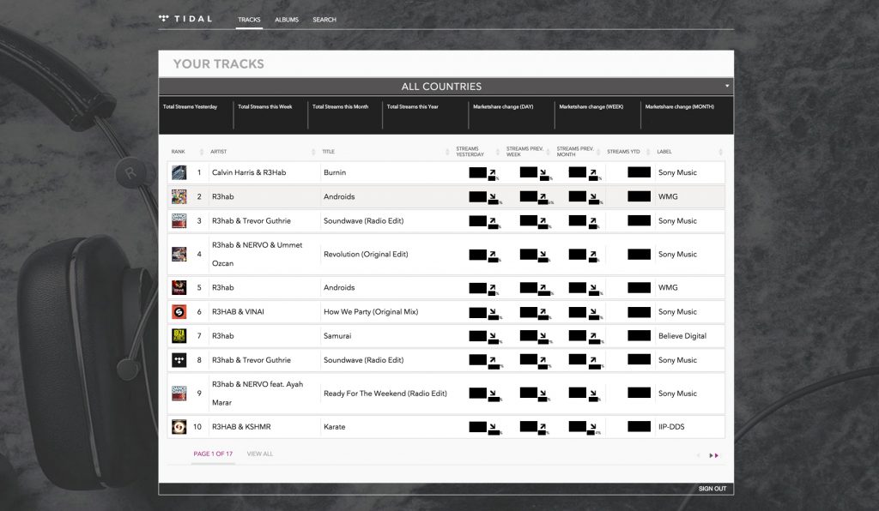Select the Burnin track title

point(335,172)
